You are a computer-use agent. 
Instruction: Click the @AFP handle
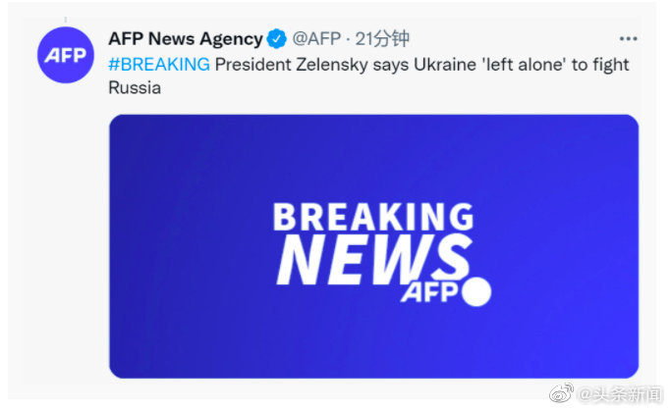tap(316, 39)
